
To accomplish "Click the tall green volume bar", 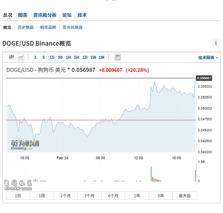I will (151, 174).
